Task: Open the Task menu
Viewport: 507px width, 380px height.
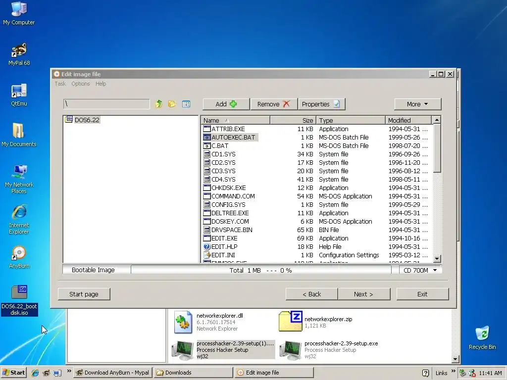Action: [x=60, y=84]
